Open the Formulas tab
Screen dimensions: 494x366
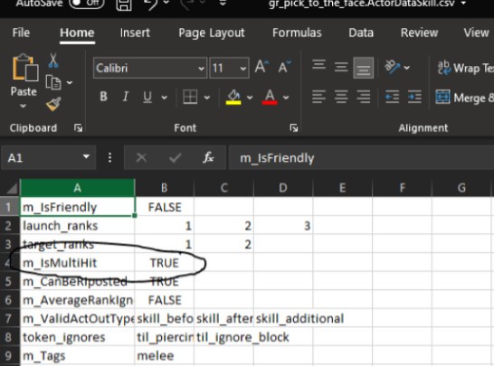tap(297, 33)
